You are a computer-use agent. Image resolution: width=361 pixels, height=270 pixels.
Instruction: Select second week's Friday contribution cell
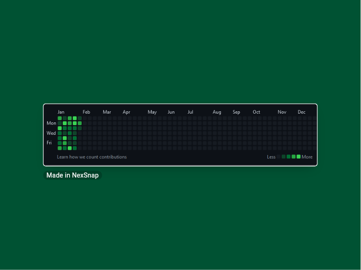click(65, 143)
